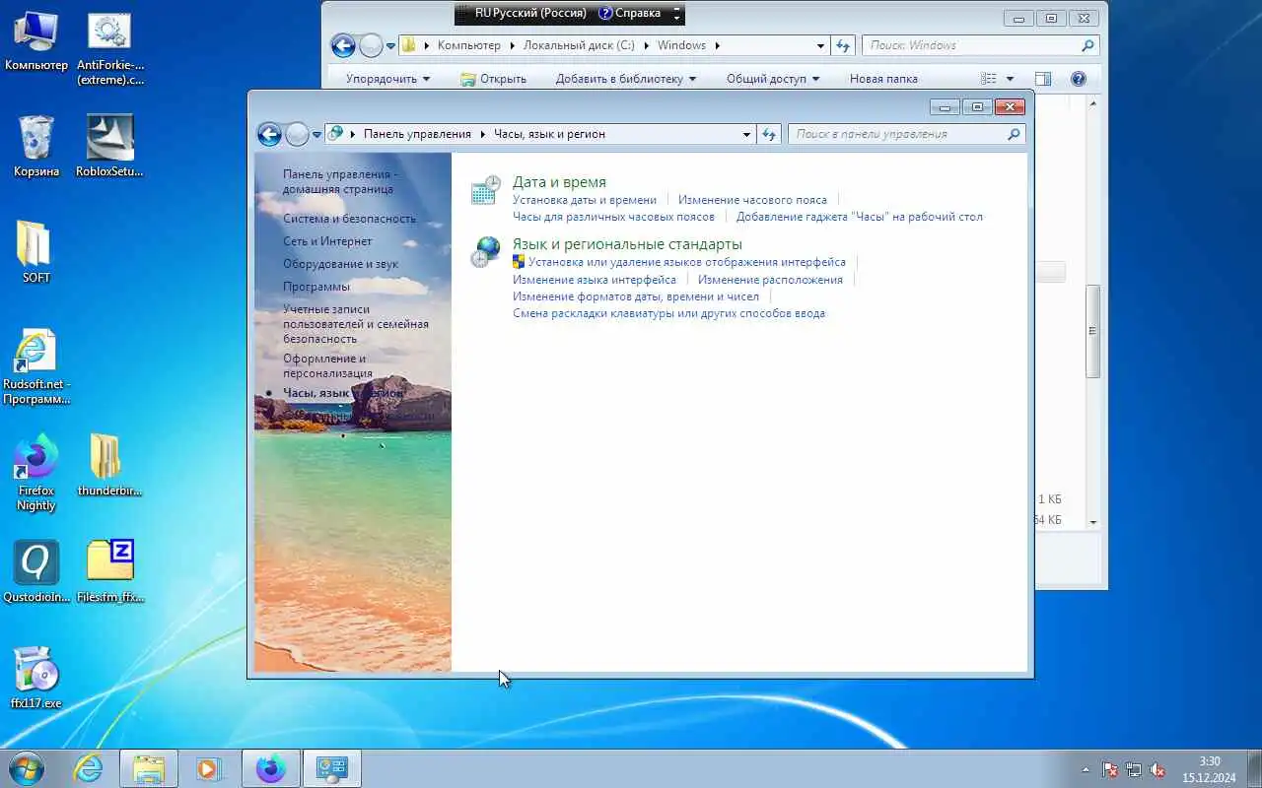1262x788 pixels.
Task: Click vertical scrollbar thumb in Explorer window
Action: 1093,331
